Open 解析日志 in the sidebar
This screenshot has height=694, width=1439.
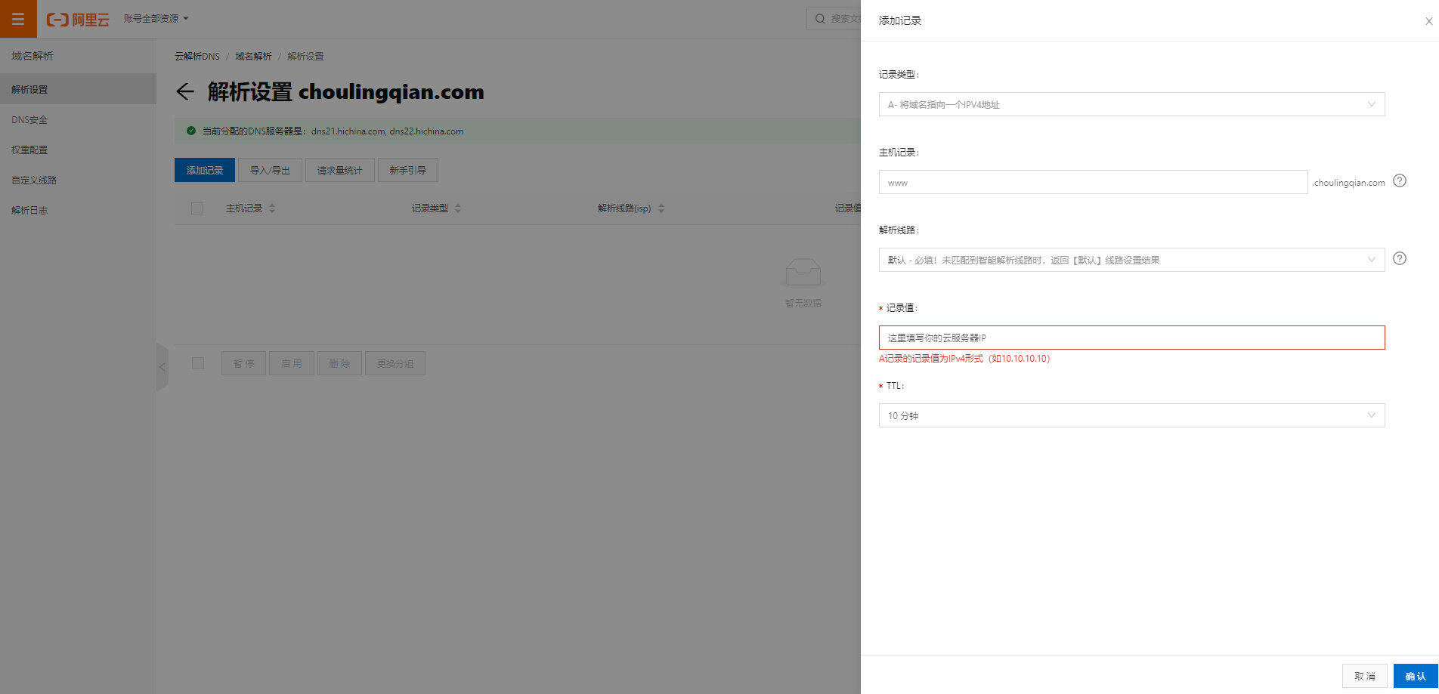point(78,210)
